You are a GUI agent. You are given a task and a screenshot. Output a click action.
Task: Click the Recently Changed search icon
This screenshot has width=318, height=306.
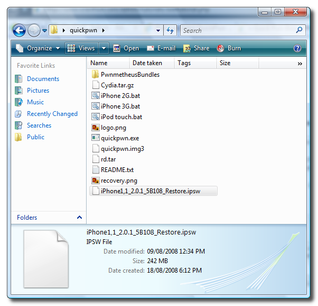(18, 114)
